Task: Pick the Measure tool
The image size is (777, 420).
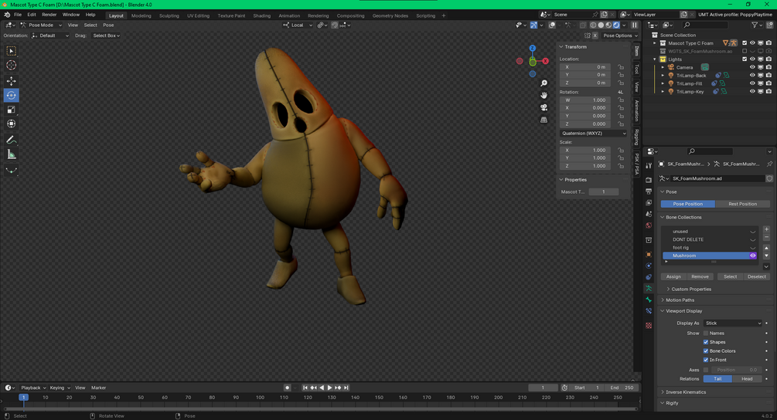Action: click(x=11, y=154)
